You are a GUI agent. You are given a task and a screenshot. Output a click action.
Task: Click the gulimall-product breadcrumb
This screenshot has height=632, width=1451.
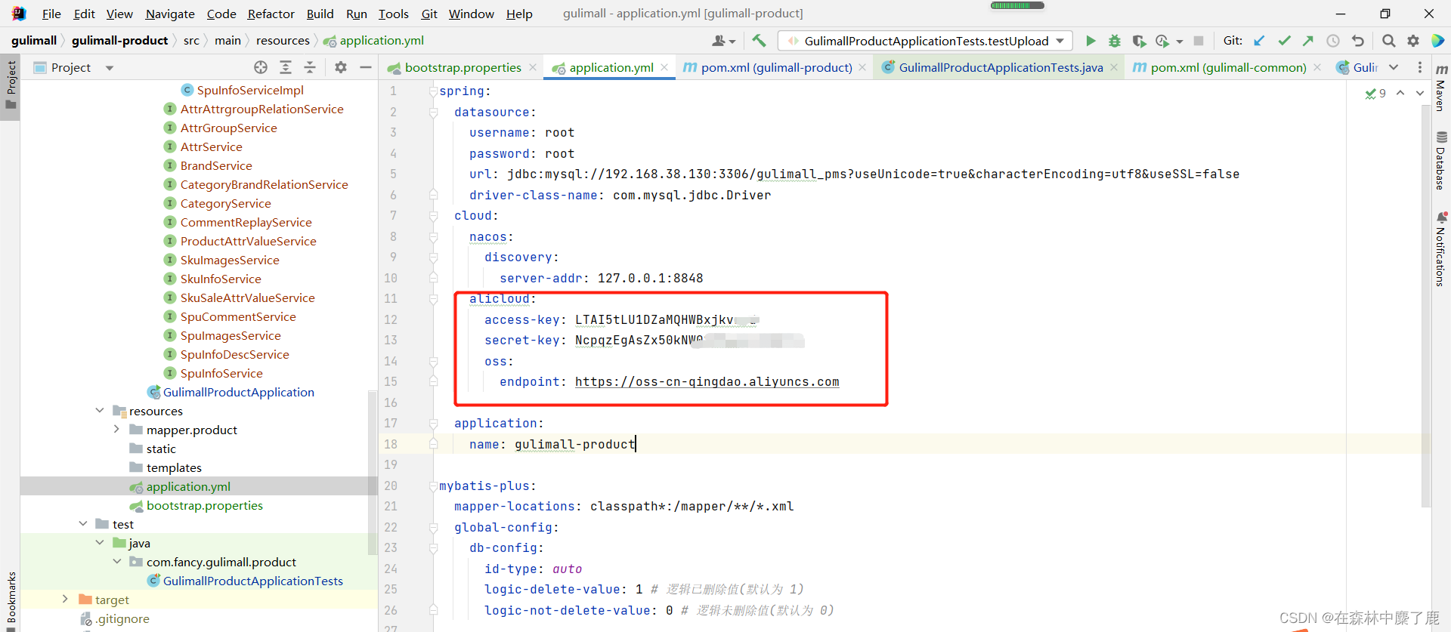[120, 41]
